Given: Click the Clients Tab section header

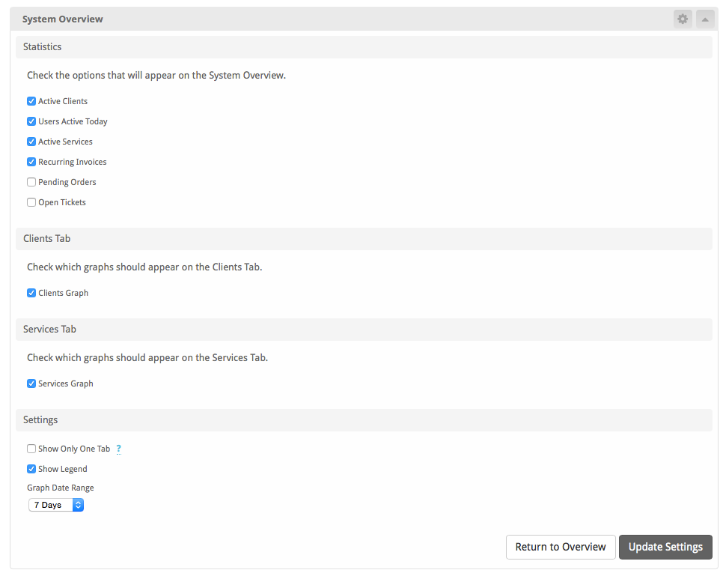Looking at the screenshot, I should tap(47, 238).
